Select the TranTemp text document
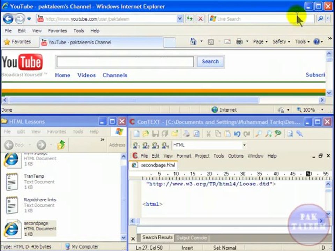Image resolution: width=335 pixels, height=251 pixels. tap(30, 182)
